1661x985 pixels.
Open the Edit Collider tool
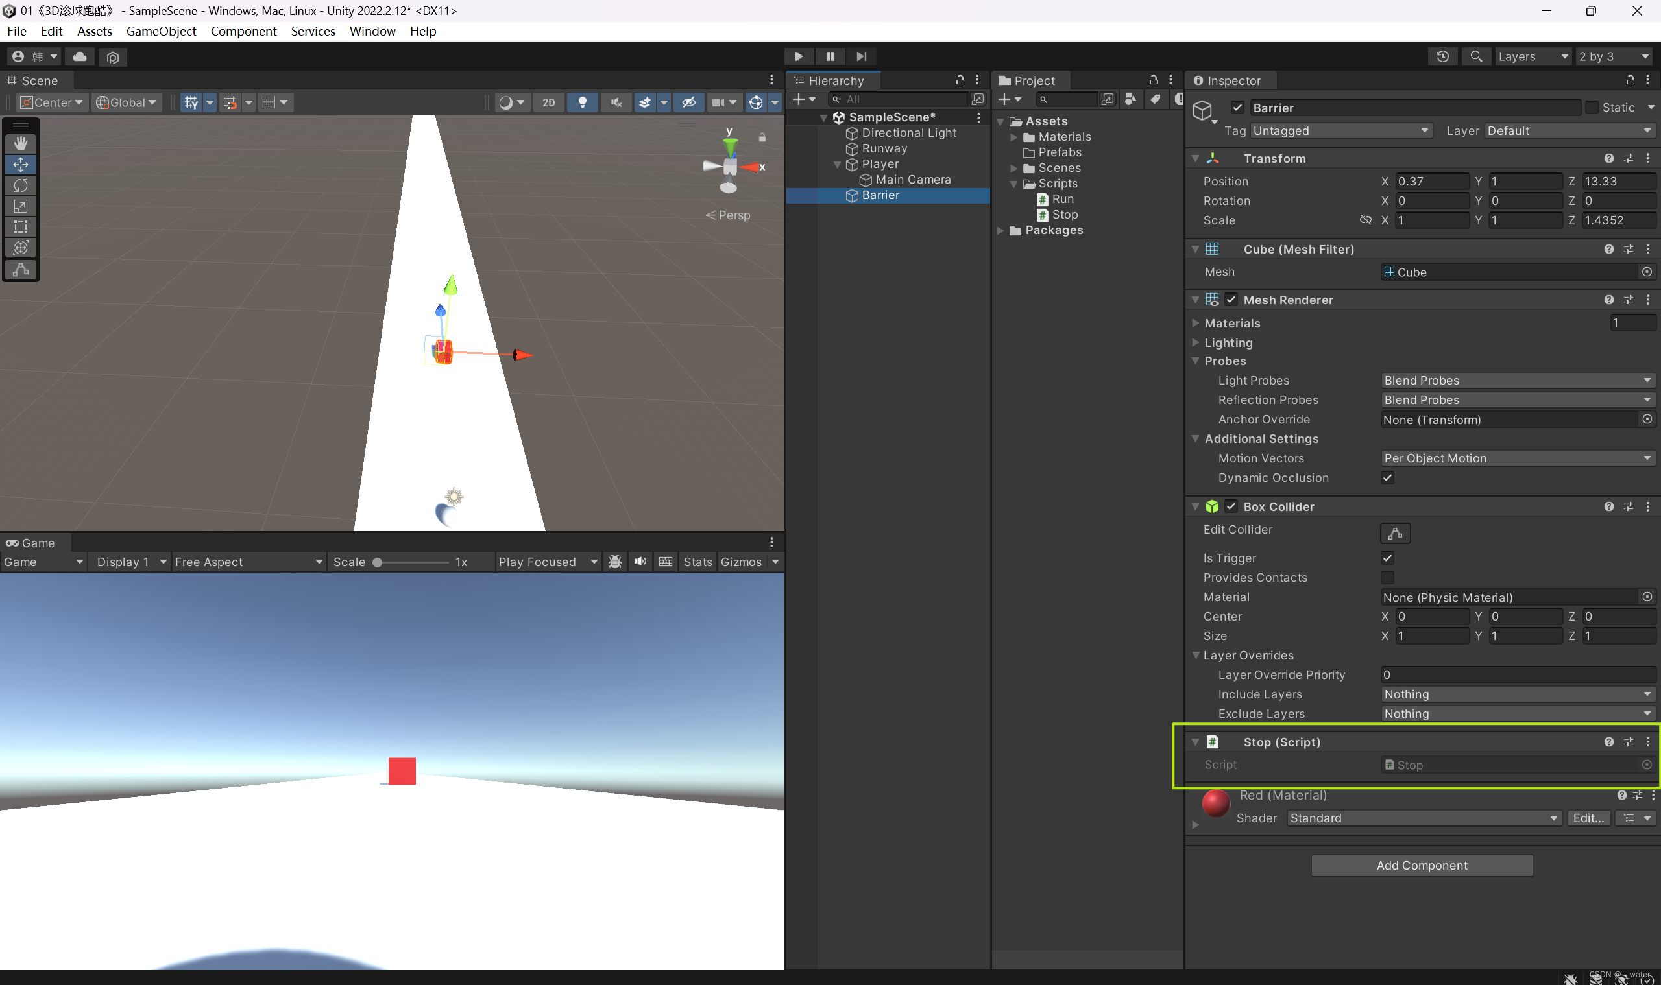tap(1395, 533)
